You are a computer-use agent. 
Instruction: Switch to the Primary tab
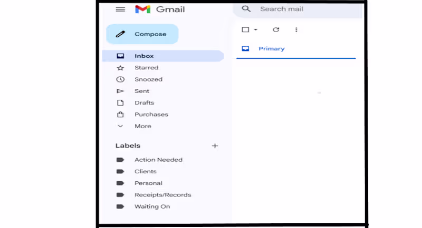(296, 49)
